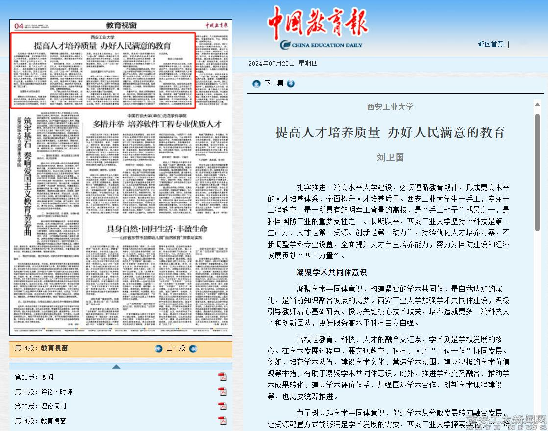Click the round arrow icon left of 下一篇
The height and width of the screenshot is (431, 548).
tap(256, 84)
